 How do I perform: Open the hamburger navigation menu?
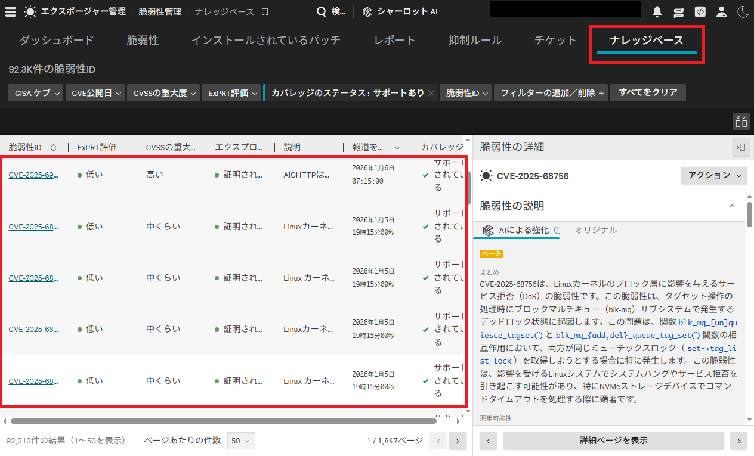(10, 11)
